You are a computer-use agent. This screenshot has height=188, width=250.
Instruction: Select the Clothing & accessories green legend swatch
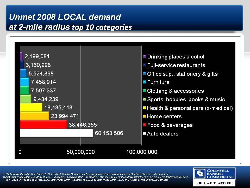pyautogui.click(x=145, y=91)
